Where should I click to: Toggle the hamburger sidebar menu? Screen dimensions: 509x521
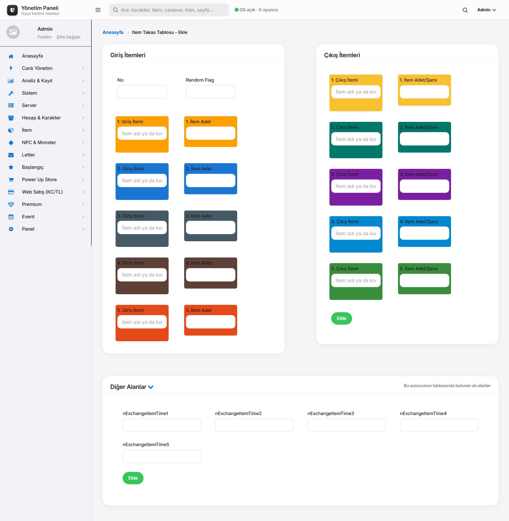click(98, 10)
